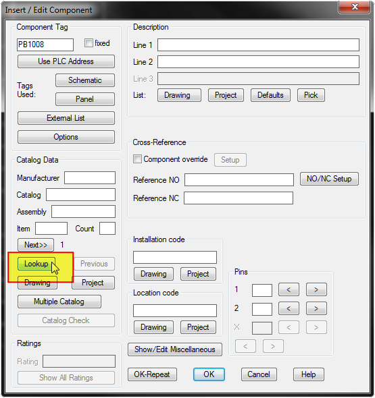375x398 pixels.
Task: Click the OK-Repeat button
Action: [152, 374]
